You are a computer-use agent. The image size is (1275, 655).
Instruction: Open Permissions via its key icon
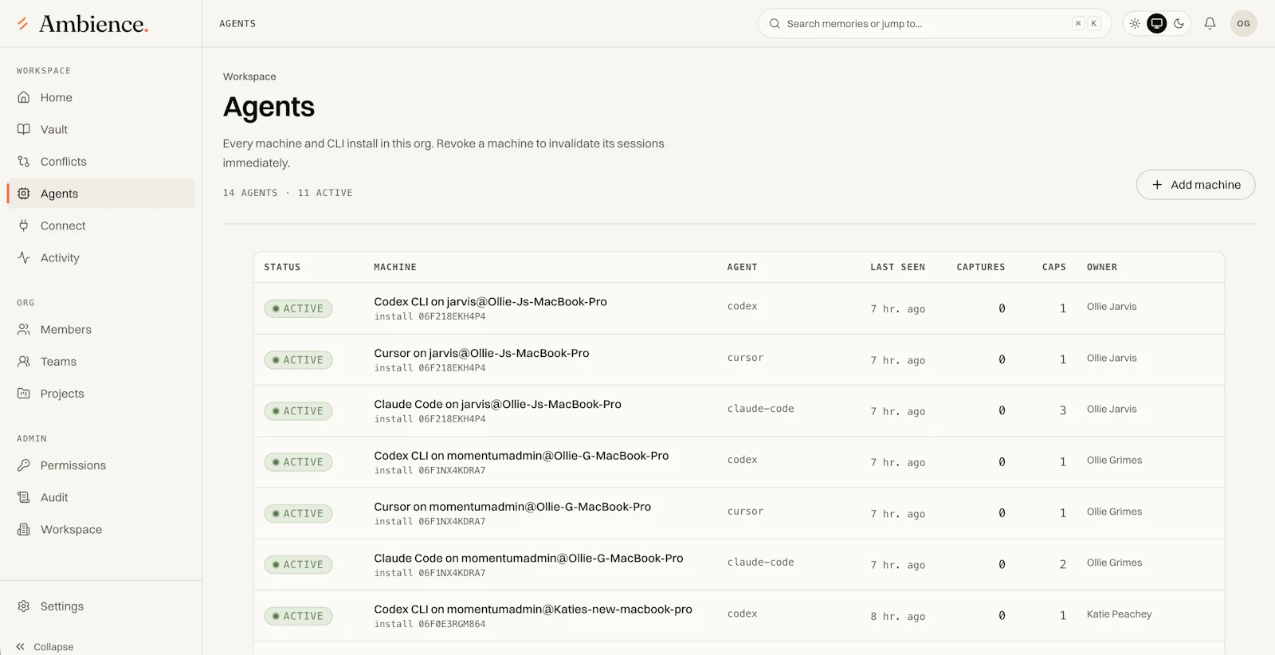[24, 465]
